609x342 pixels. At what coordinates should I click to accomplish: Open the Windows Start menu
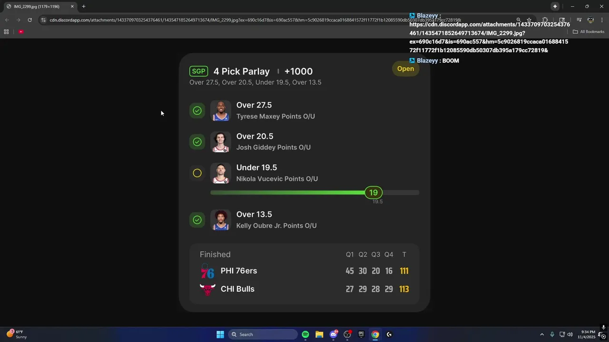coord(220,334)
